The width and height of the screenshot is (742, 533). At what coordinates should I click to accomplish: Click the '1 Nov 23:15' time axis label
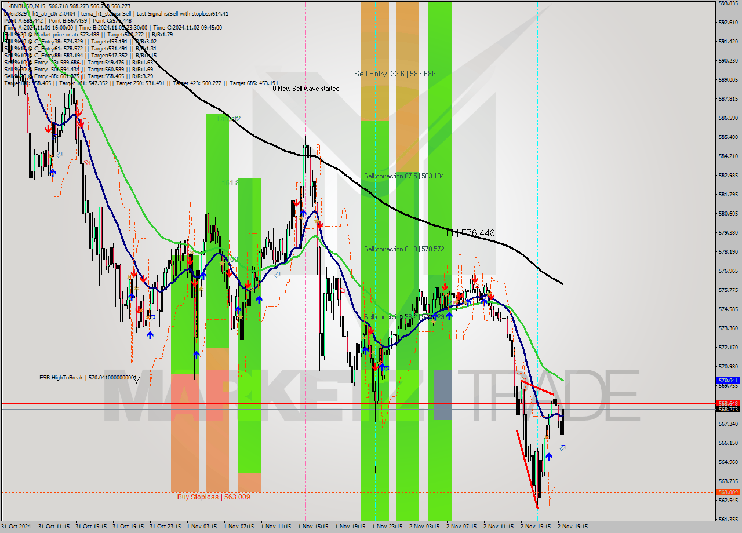pyautogui.click(x=387, y=527)
